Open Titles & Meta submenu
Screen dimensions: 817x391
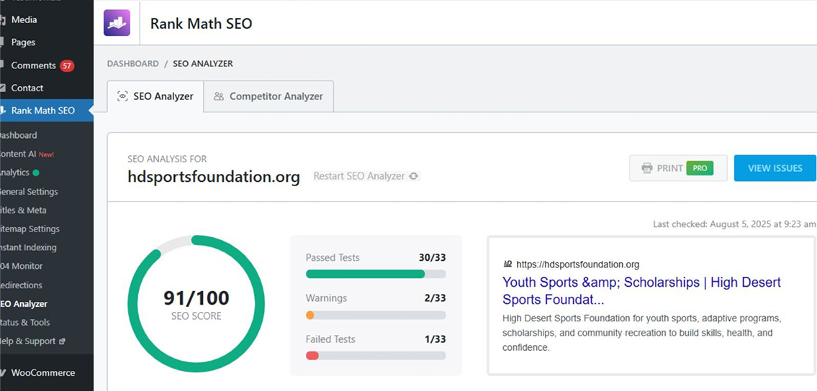24,210
